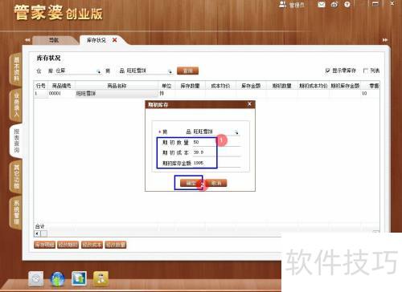
Task: Click the 期初成本均价 column header
Action: [x=313, y=86]
